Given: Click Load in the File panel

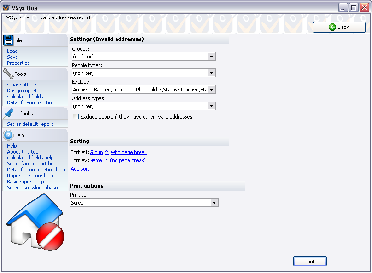Looking at the screenshot, I should [12, 51].
